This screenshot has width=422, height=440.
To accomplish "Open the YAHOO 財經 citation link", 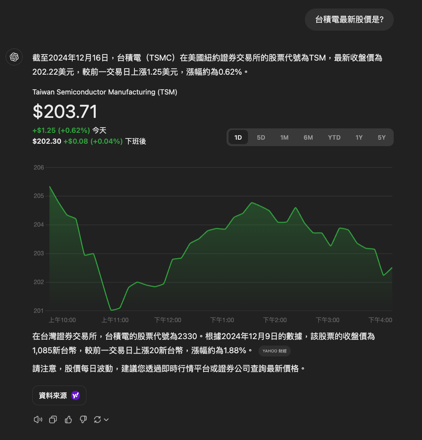I will click(x=274, y=351).
